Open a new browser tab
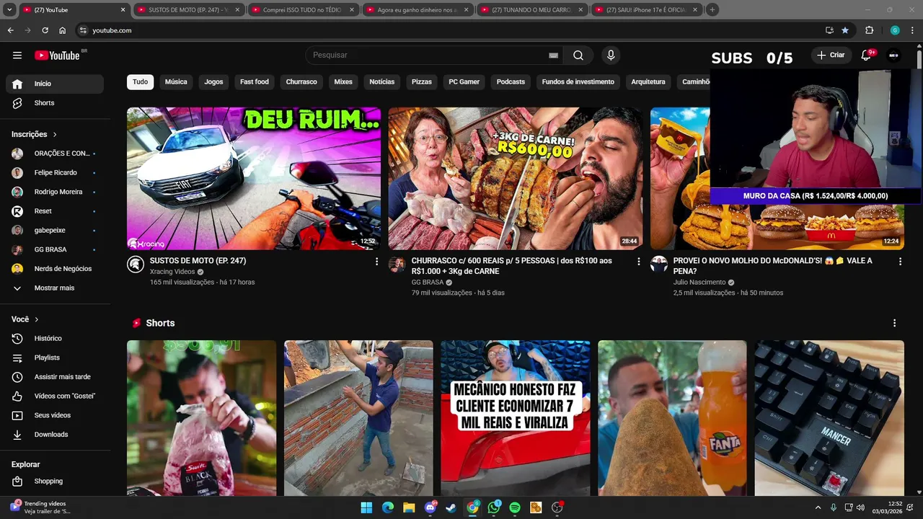The width and height of the screenshot is (923, 519). coord(712,10)
